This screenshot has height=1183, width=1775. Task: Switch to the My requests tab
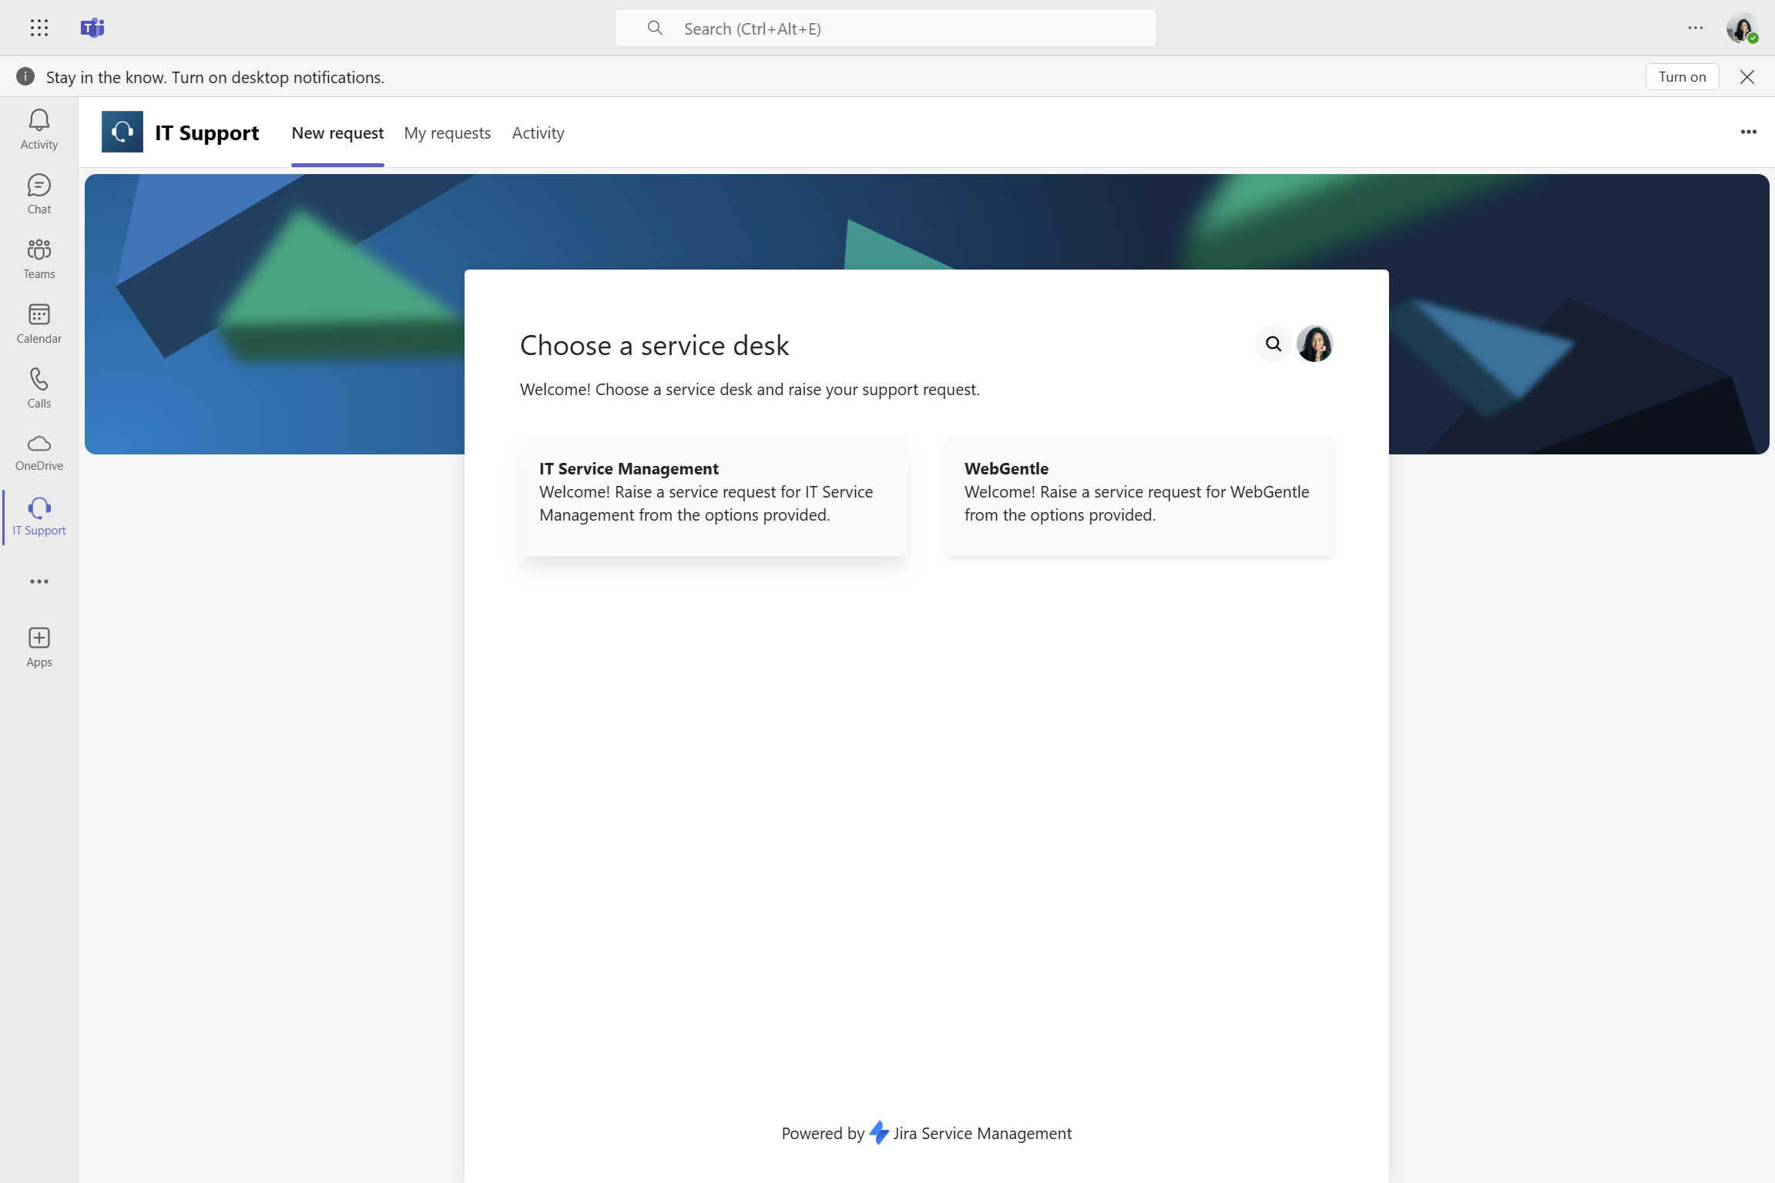[447, 132]
